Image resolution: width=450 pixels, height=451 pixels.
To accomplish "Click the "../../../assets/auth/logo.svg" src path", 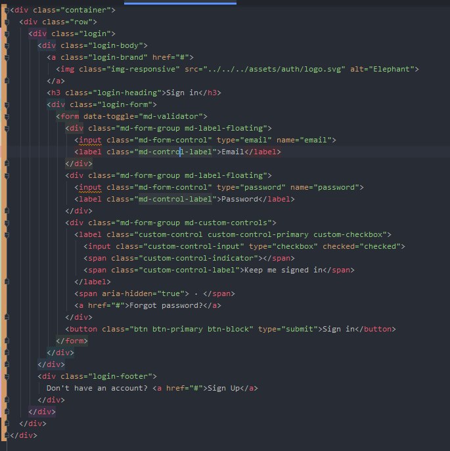I will pos(274,69).
